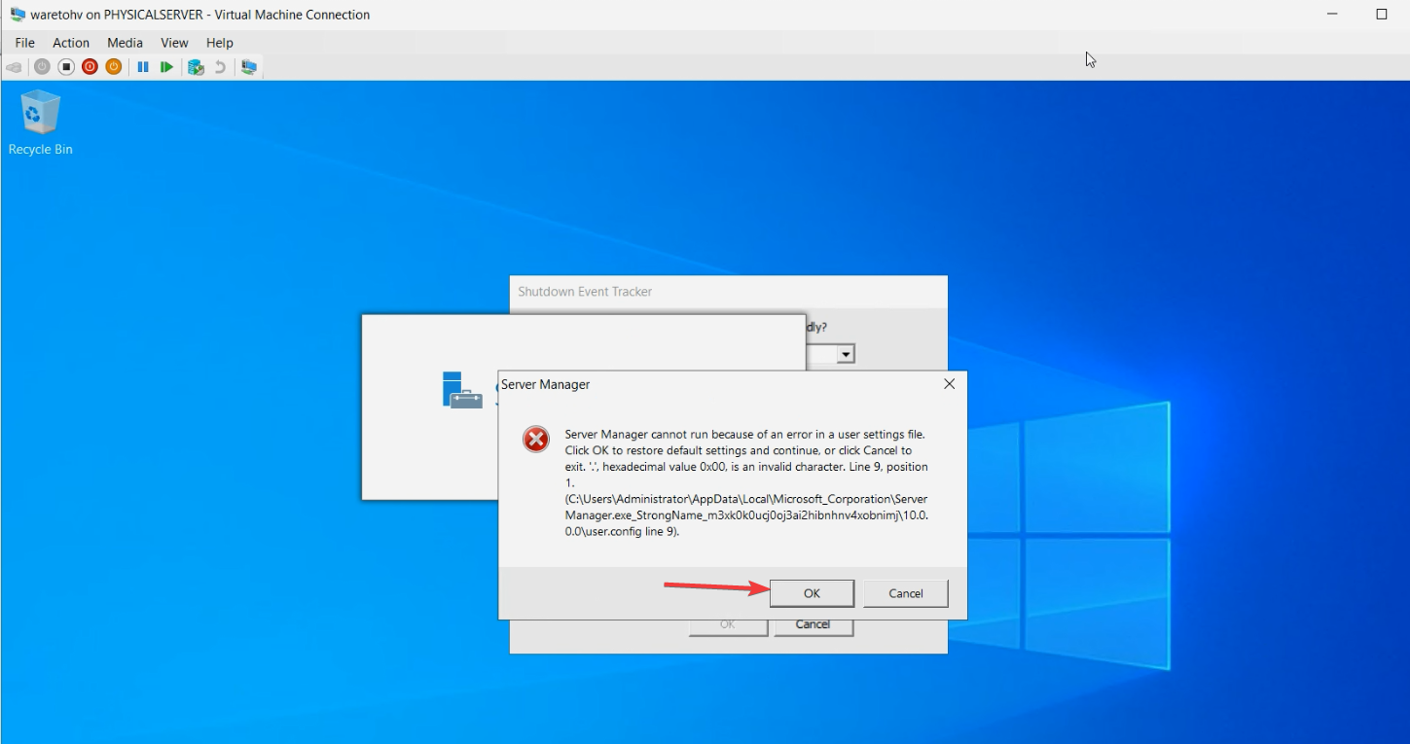
Task: Open the Help menu
Action: pyautogui.click(x=220, y=43)
